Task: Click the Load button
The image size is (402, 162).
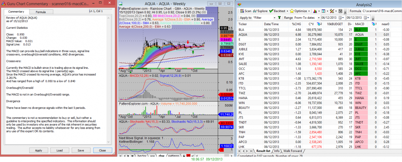Action: click(x=60, y=150)
